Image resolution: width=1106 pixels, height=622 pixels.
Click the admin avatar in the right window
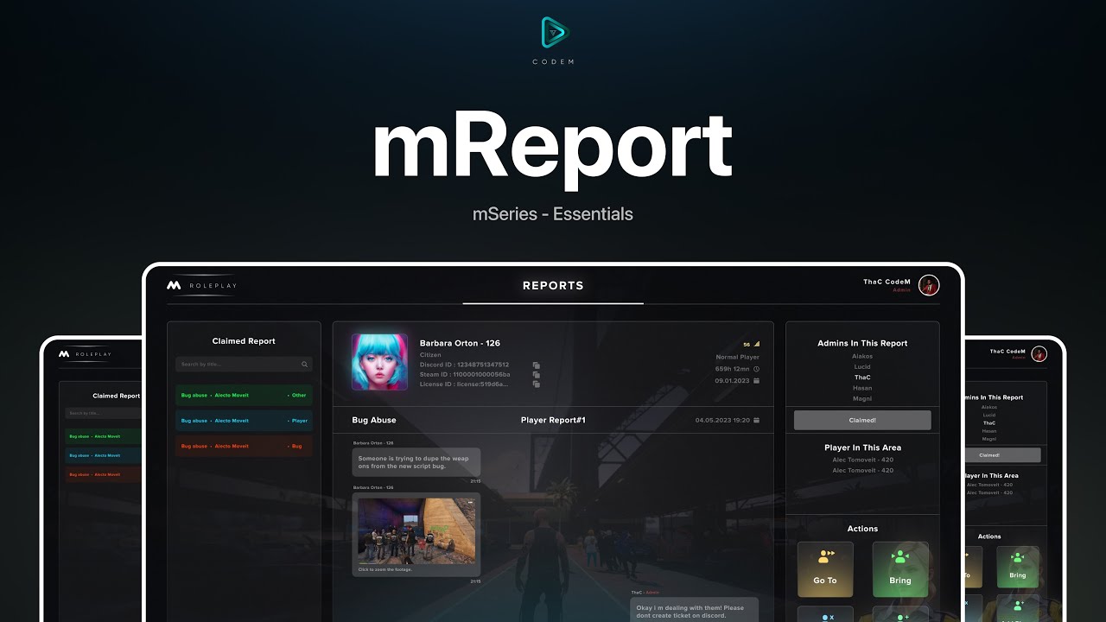[x=1039, y=354]
